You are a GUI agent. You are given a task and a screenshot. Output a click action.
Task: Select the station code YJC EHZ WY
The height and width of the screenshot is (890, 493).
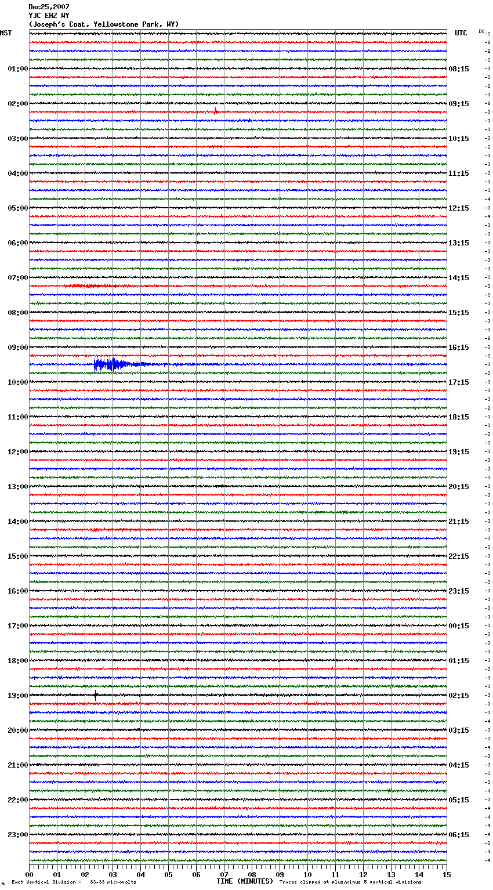[x=49, y=16]
